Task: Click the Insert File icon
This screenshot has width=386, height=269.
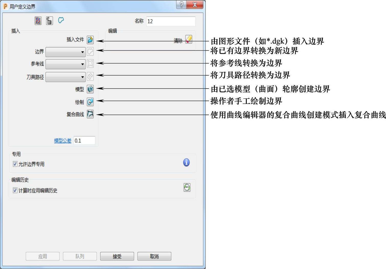Action: coord(90,40)
